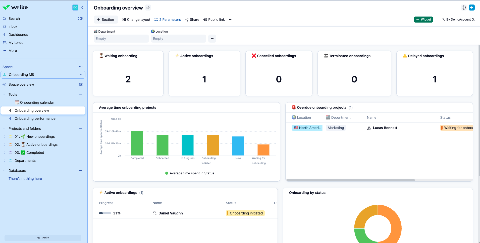
Task: Open the help question mark icon
Action: coord(463,8)
